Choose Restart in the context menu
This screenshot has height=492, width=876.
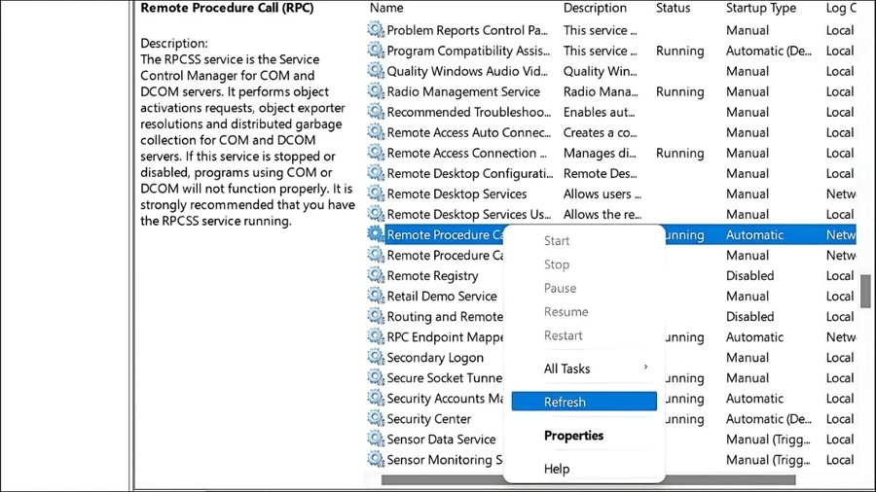pos(564,335)
